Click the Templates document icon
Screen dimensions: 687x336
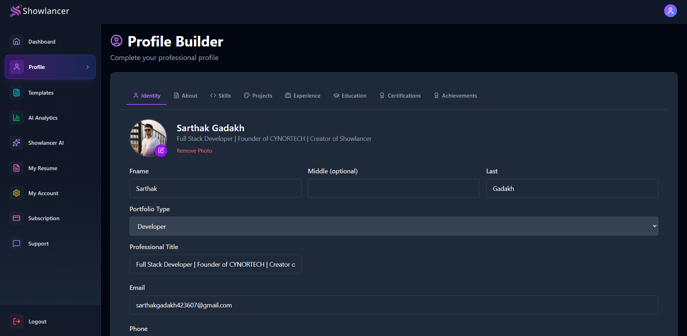16,93
